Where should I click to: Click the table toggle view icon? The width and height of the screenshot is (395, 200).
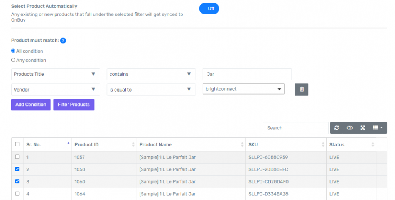tap(349, 128)
